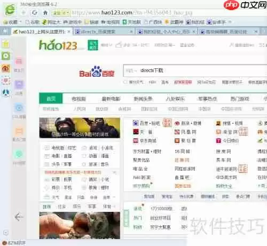Open the bottom news photo thumbnail
Viewport: 267px width, 246px height.
(80, 225)
